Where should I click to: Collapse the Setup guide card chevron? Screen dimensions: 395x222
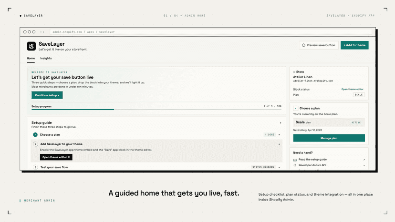[281, 123]
